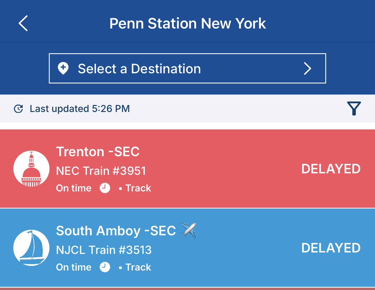Screen dimensions: 375x290
Task: Expand the Select a Destination chevron
Action: point(308,68)
